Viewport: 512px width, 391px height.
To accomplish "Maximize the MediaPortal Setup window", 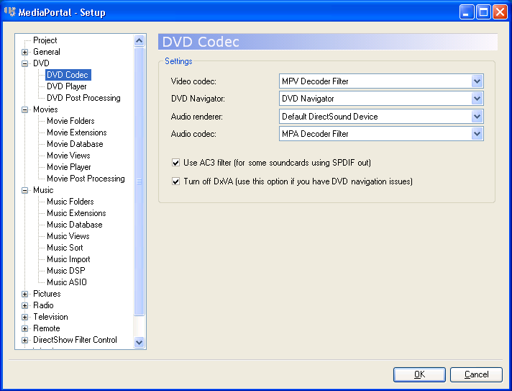I will (483, 12).
